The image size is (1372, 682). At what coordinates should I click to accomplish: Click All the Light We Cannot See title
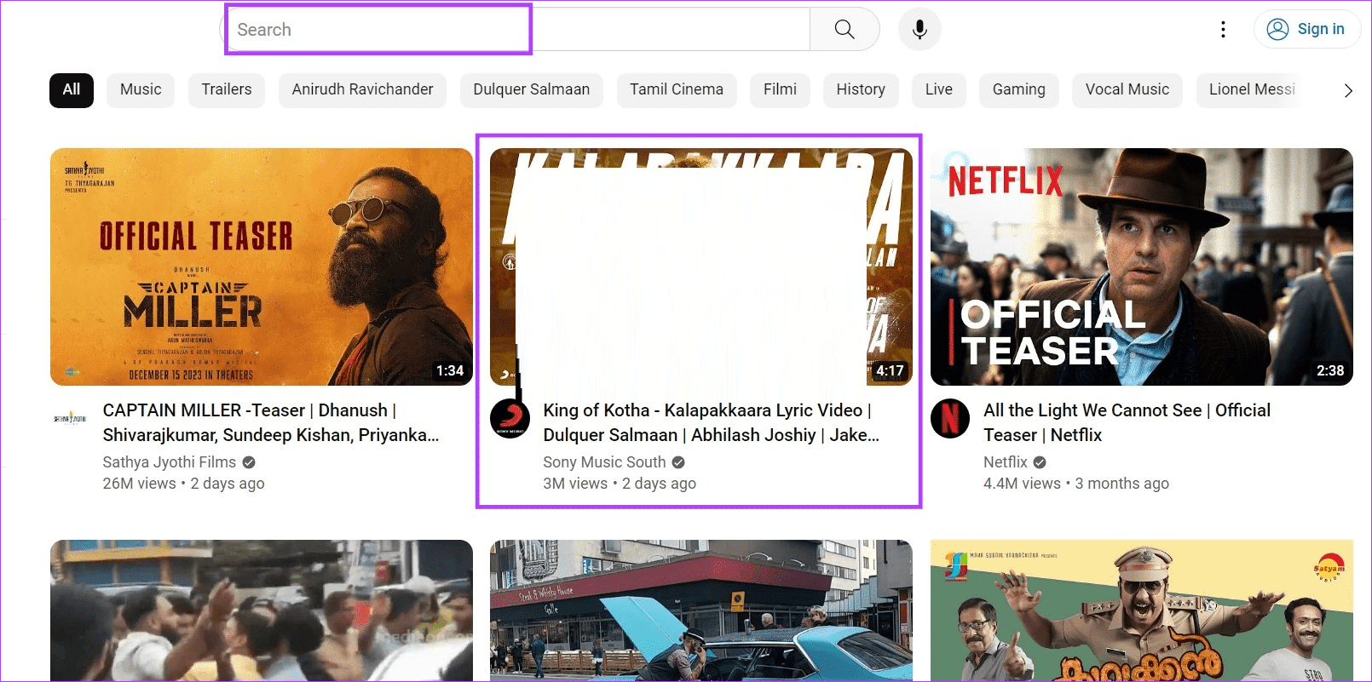[1127, 423]
